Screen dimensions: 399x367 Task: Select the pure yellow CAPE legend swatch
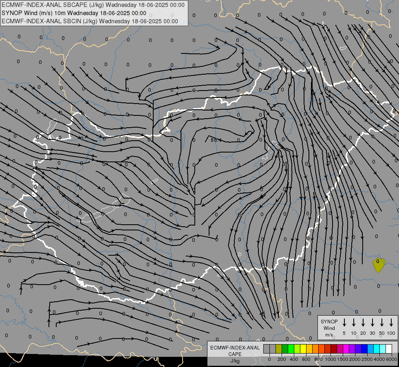point(303,349)
